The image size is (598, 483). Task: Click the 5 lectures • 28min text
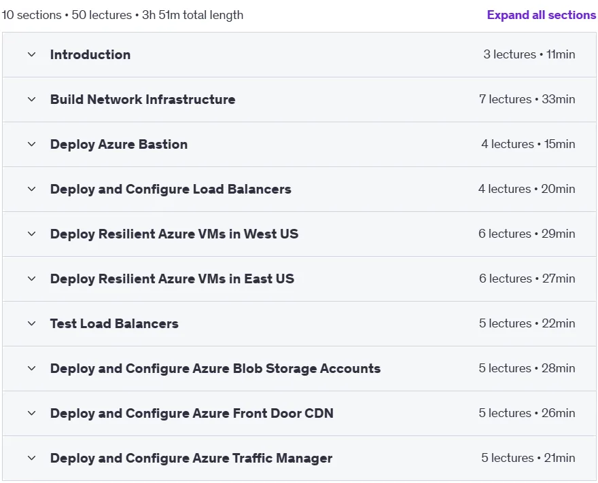(x=527, y=368)
